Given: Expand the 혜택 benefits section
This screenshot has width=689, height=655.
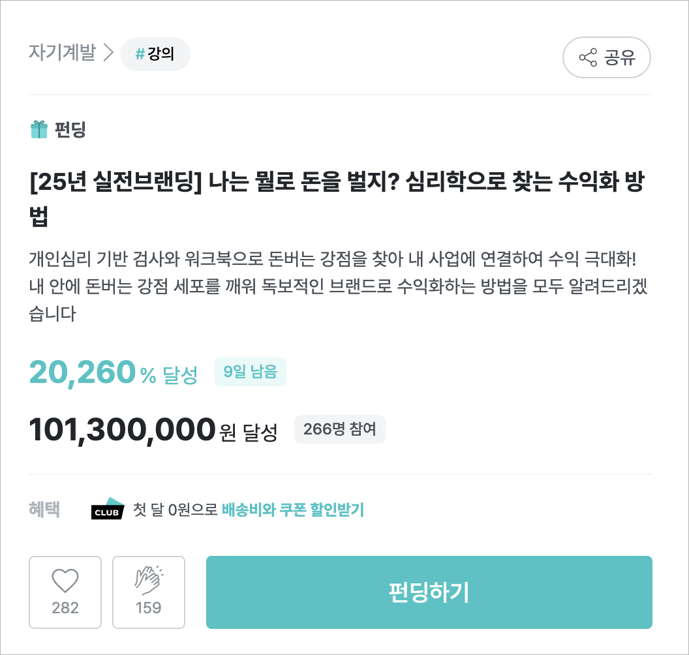Looking at the screenshot, I should [x=44, y=510].
